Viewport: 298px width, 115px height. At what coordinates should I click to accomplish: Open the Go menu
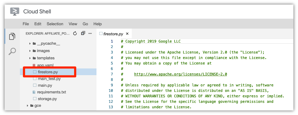(x=85, y=24)
